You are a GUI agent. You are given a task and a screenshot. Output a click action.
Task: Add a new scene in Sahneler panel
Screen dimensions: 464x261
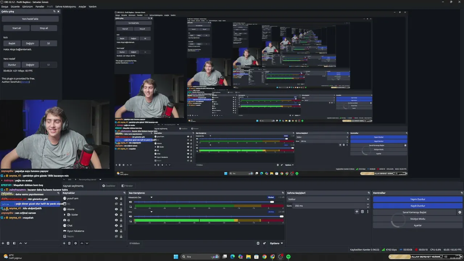pyautogui.click(x=3, y=243)
